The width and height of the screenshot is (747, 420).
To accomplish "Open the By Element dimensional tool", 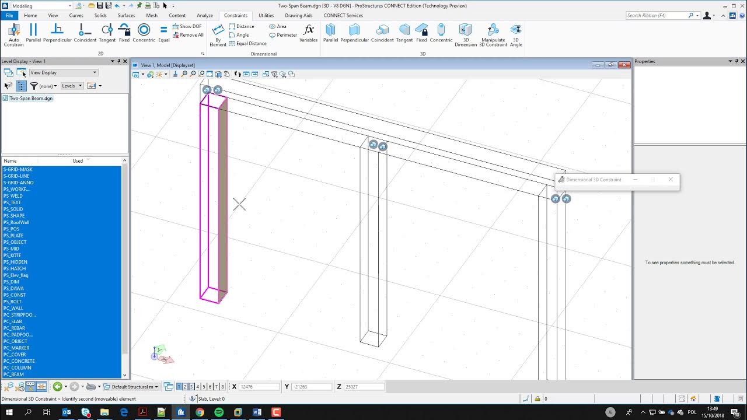I will pos(218,36).
